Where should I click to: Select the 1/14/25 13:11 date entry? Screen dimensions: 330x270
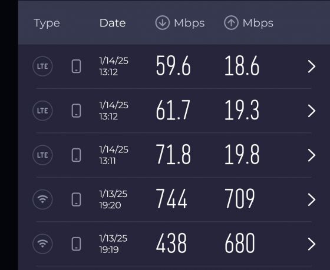(114, 155)
